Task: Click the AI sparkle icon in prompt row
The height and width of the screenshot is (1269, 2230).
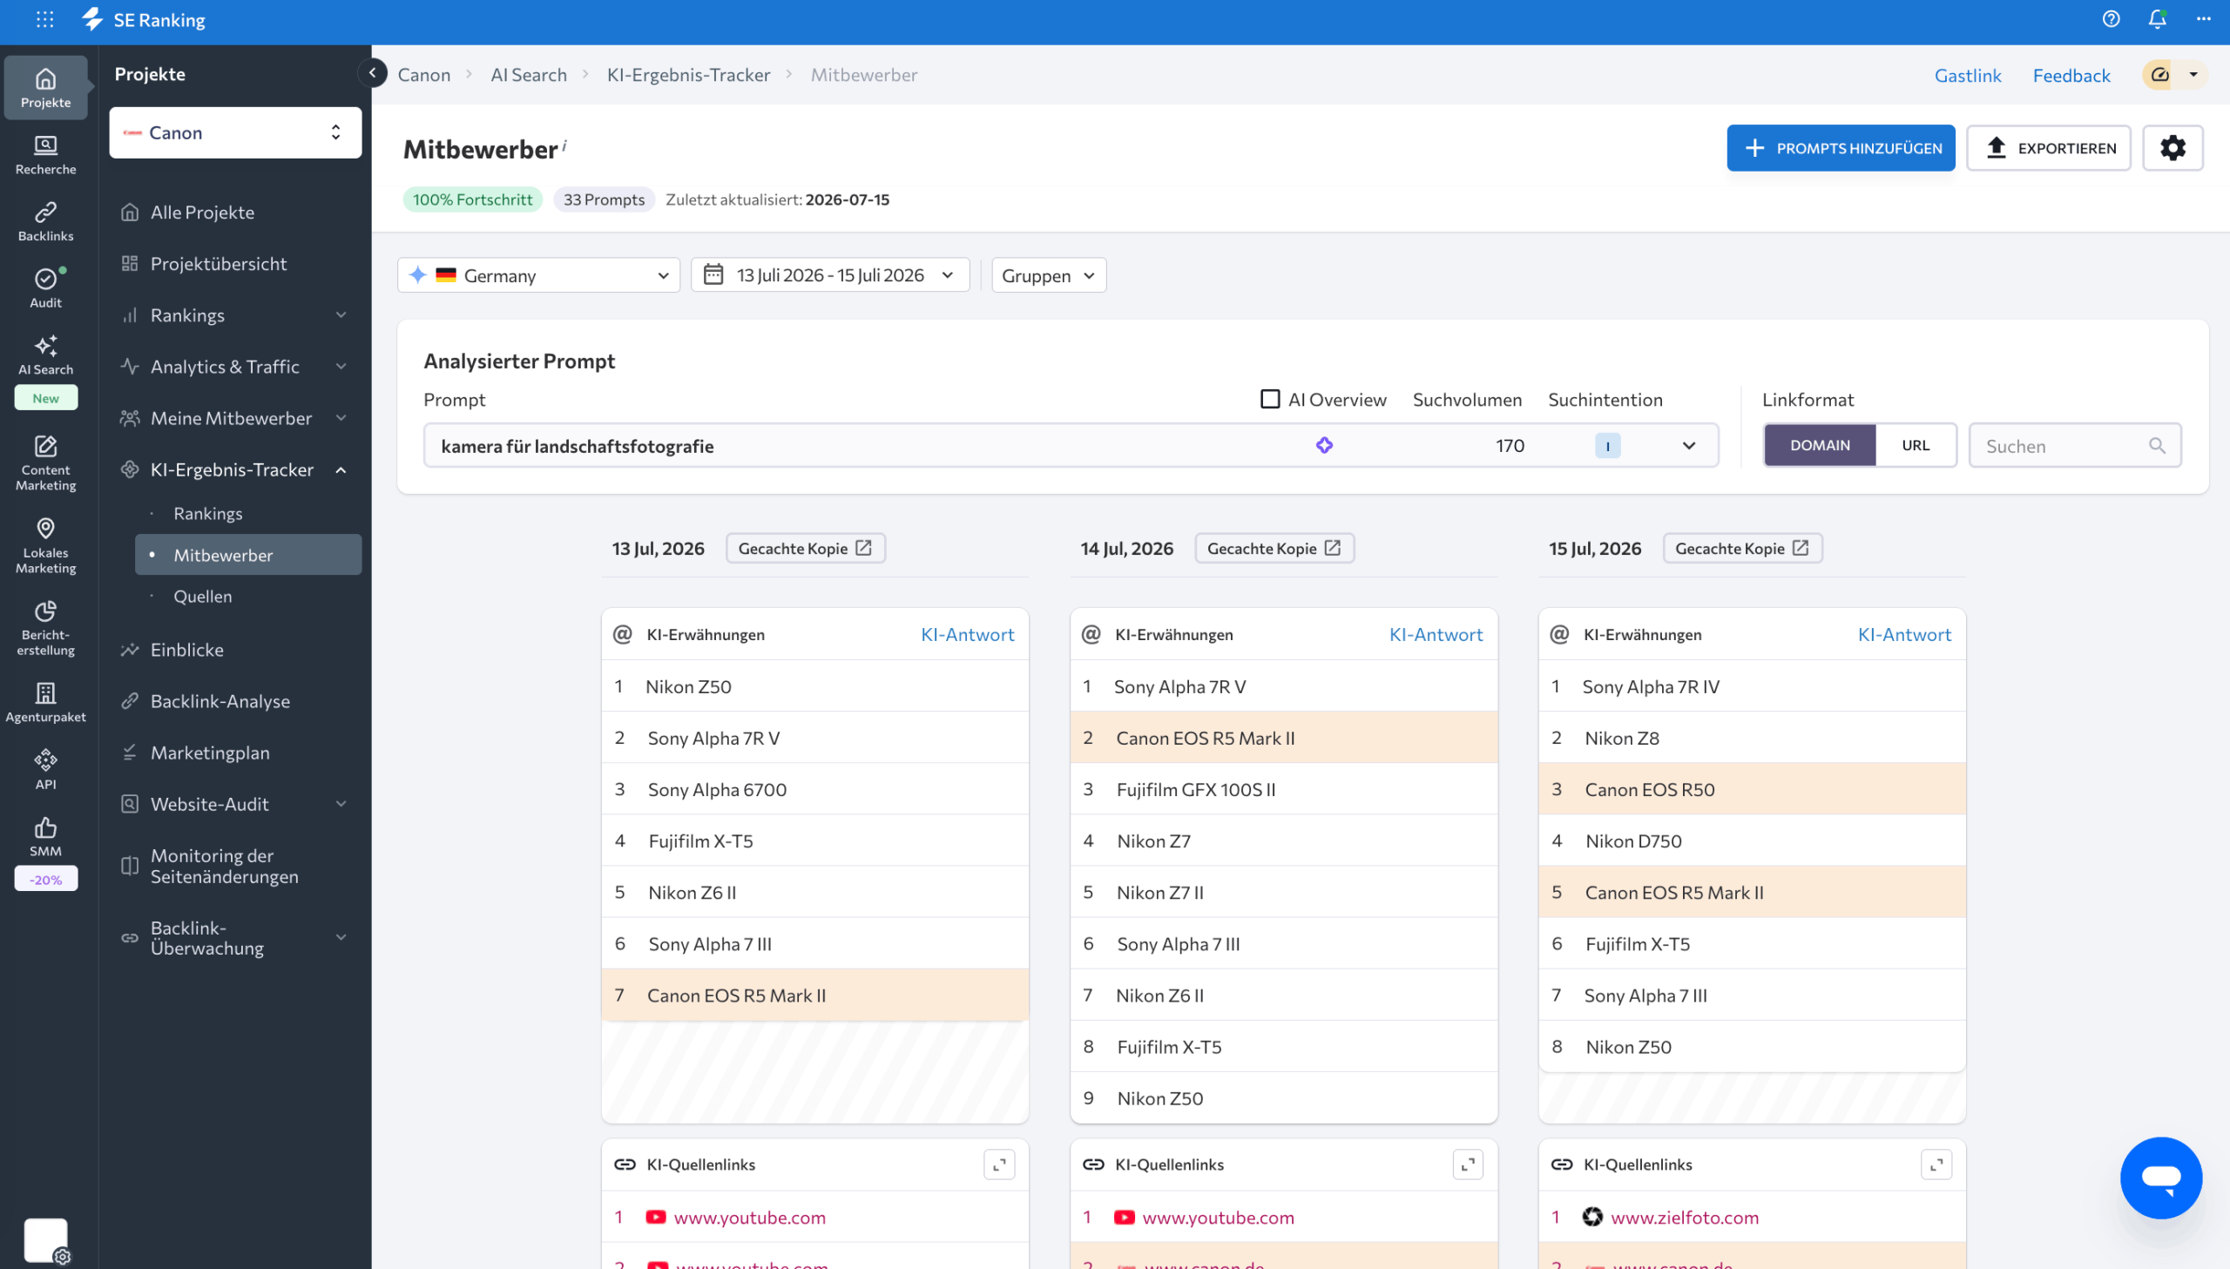Action: [1325, 446]
